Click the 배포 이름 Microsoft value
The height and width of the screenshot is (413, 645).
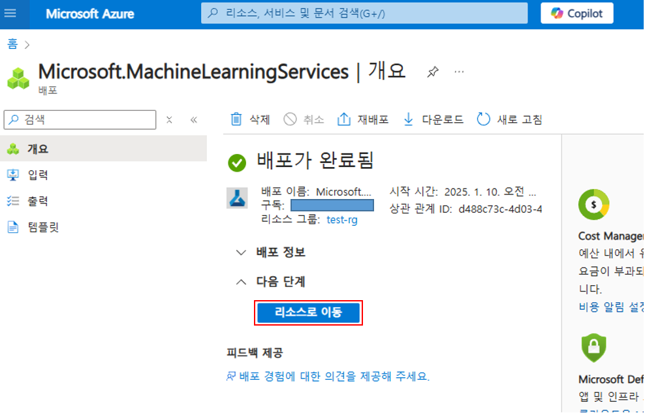[x=343, y=192]
